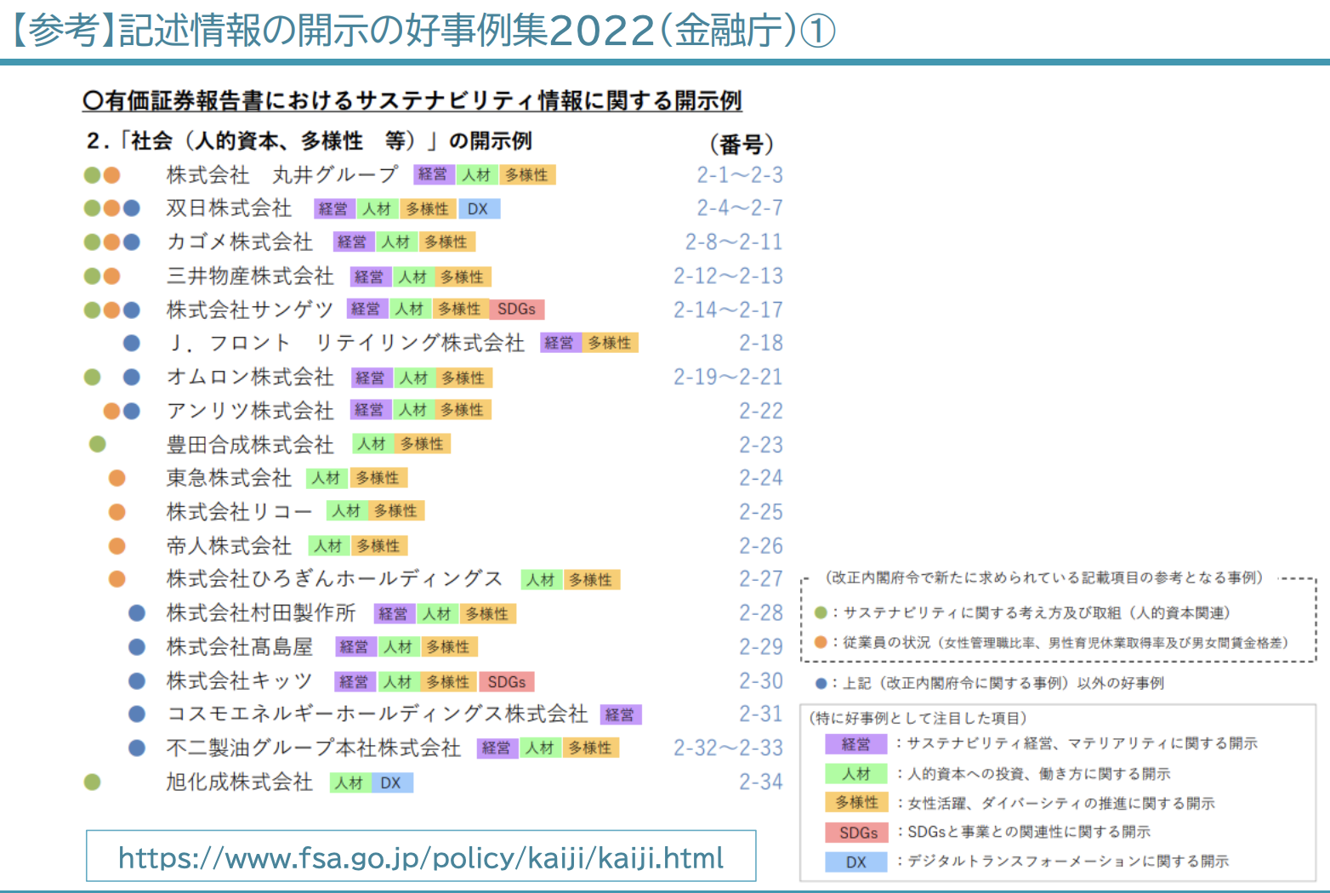Select company name 三井物産株式会社

[x=250, y=276]
